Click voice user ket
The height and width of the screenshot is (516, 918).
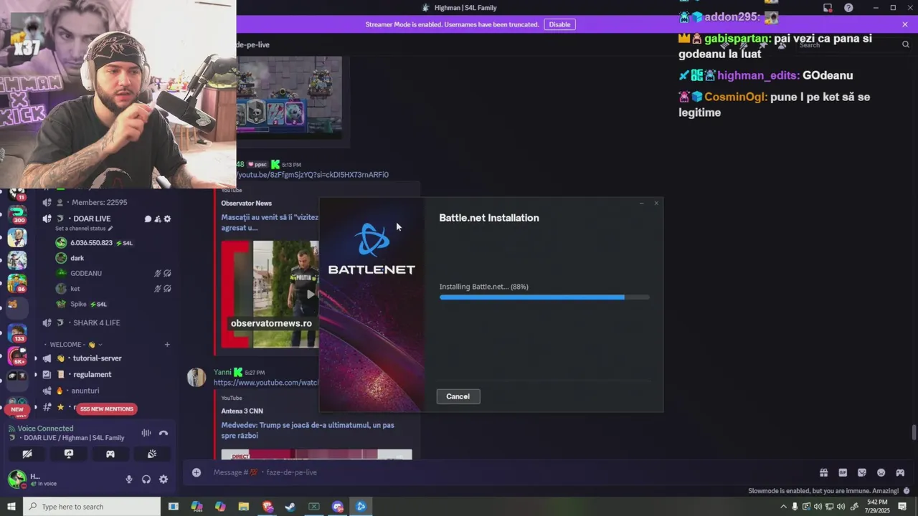(75, 289)
